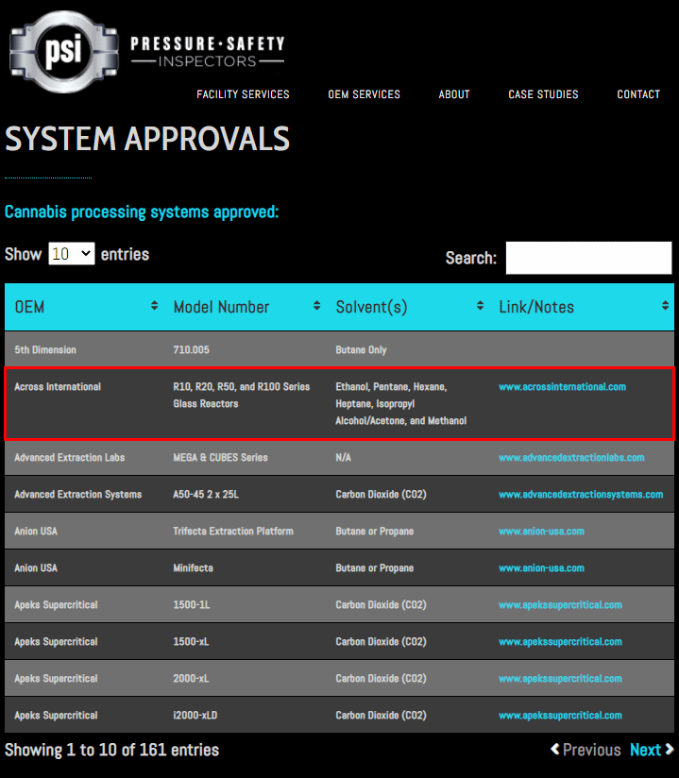Screen dimensions: 679x778
Task: Visit www.advancedextractionlabs.com link
Action: [x=571, y=458]
